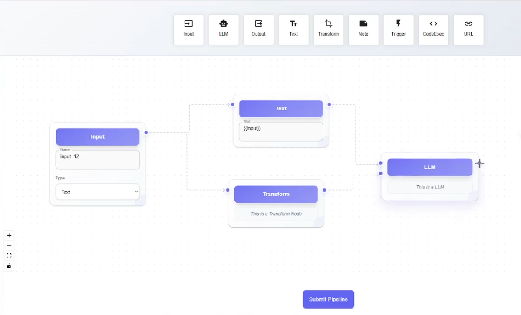This screenshot has height=315, width=521.
Task: Select the Transform crop icon in toolbar
Action: click(x=328, y=24)
